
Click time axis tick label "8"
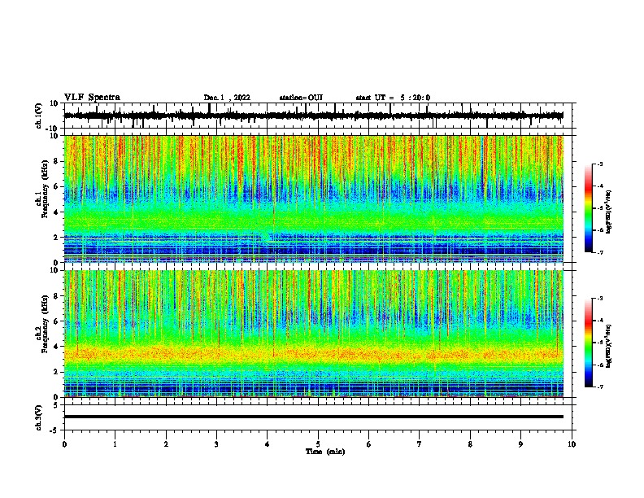pyautogui.click(x=470, y=444)
